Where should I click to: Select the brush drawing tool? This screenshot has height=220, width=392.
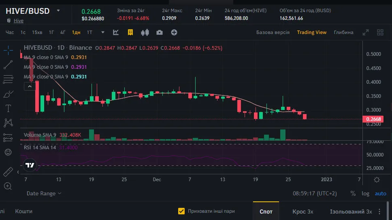pos(8,94)
